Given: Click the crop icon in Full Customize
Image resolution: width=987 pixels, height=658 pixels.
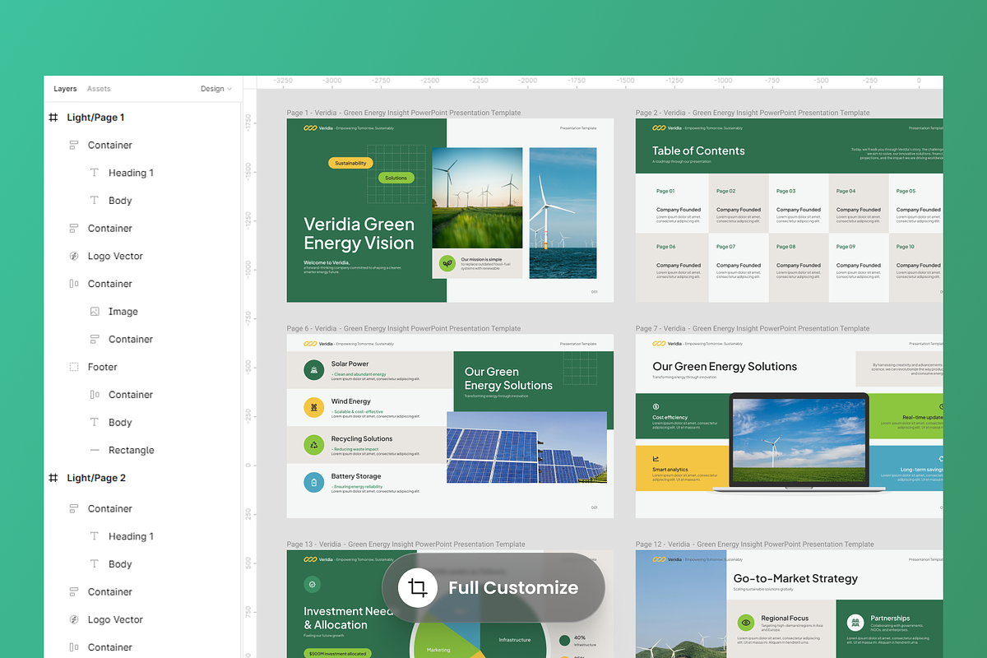Looking at the screenshot, I should (417, 587).
